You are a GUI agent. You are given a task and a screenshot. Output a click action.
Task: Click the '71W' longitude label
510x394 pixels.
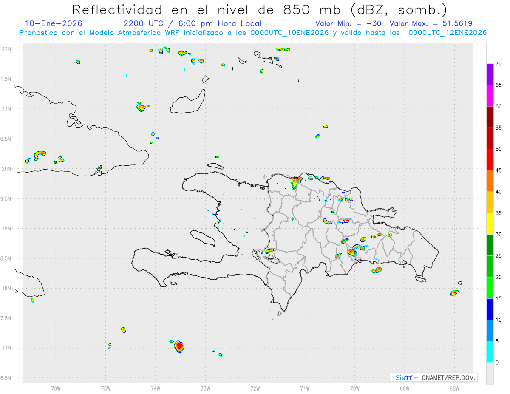[305, 388]
